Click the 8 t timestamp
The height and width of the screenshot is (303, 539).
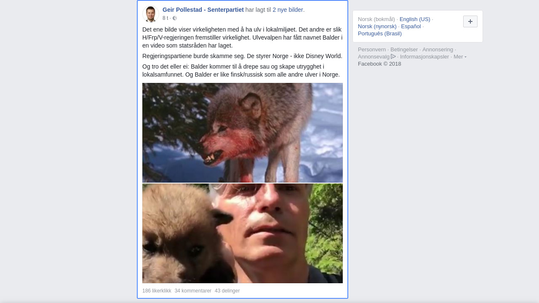pos(165,18)
